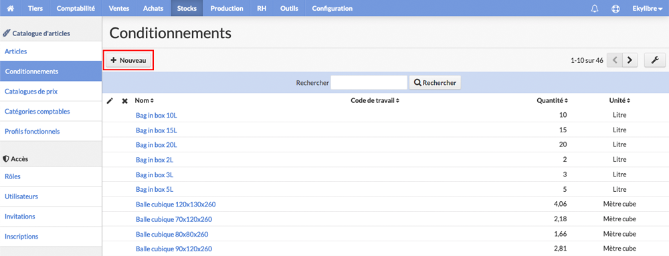This screenshot has width=669, height=256.
Task: Focus the Rechercher text field
Action: (x=369, y=83)
